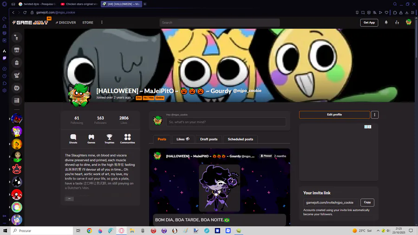Open the Opera easy setup menu icon
Screen dimensions: 418x235
point(413,13)
